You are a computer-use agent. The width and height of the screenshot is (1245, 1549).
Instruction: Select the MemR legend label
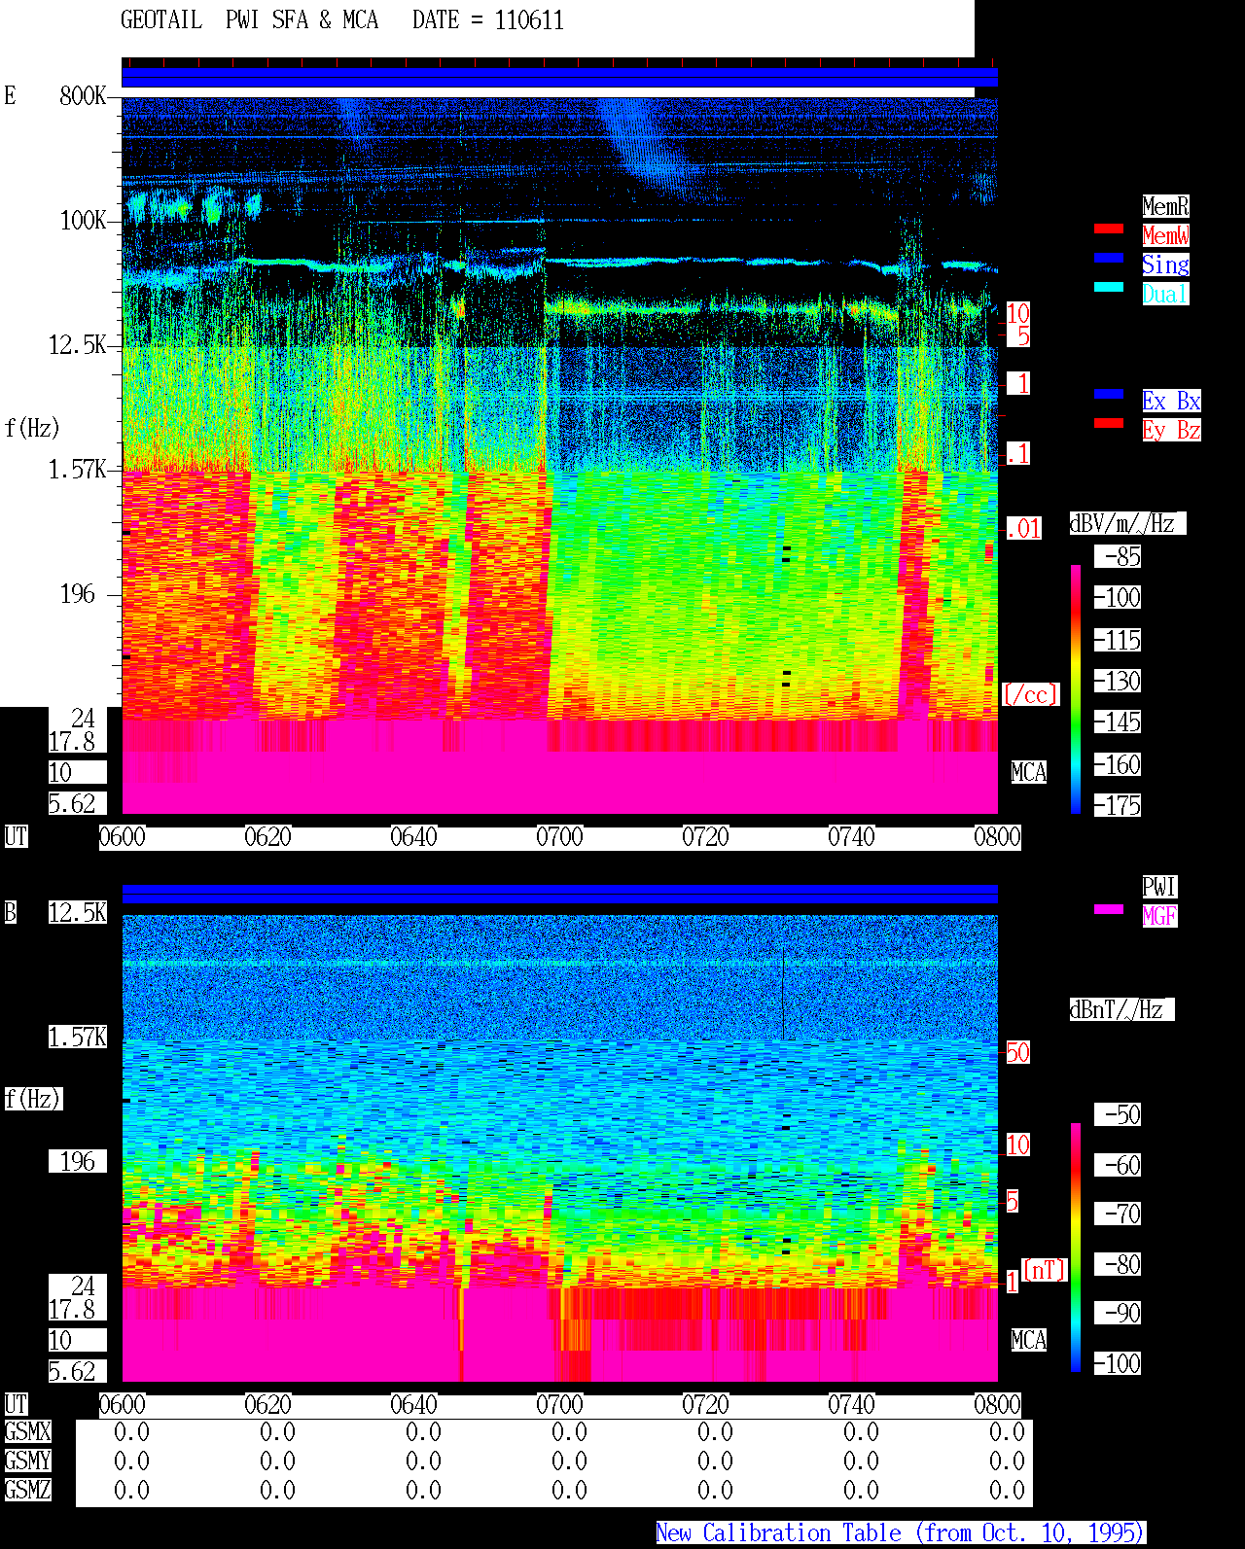pyautogui.click(x=1165, y=206)
